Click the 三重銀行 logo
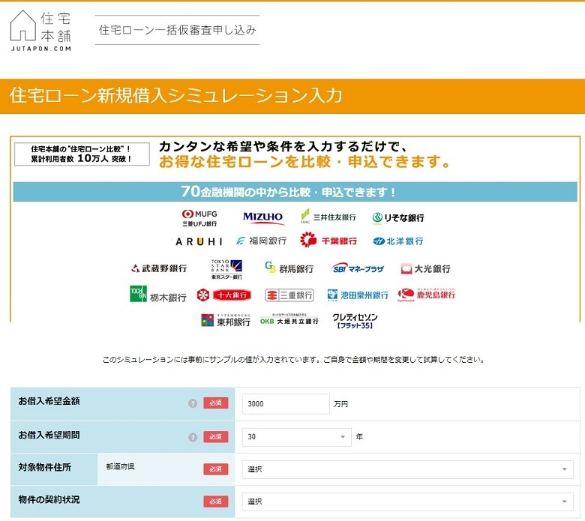The height and width of the screenshot is (521, 585). pos(289,295)
